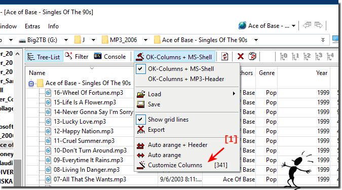Open the Tree-List view

(x=44, y=57)
